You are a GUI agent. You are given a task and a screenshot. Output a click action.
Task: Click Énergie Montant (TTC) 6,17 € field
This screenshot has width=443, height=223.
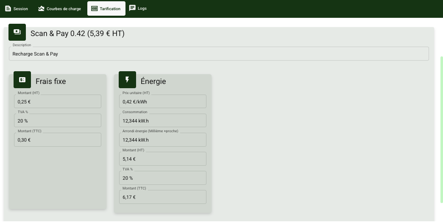tap(162, 197)
